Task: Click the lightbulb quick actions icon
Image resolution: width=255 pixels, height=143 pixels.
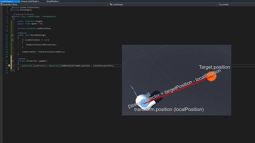Action: 9,66
